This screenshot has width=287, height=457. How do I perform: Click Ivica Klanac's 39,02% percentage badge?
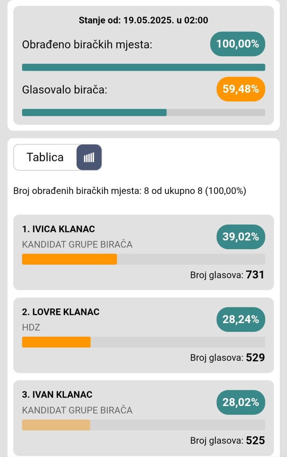click(241, 237)
